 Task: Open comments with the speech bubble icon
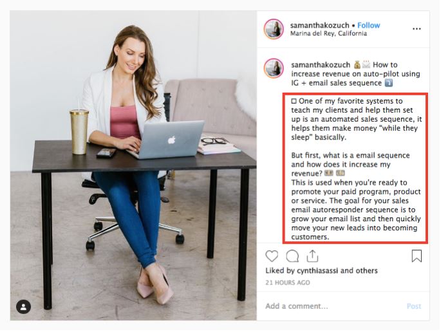(x=292, y=256)
